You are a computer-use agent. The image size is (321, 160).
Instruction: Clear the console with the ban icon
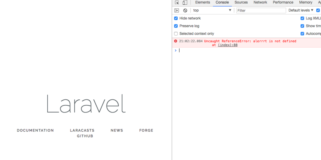click(185, 10)
